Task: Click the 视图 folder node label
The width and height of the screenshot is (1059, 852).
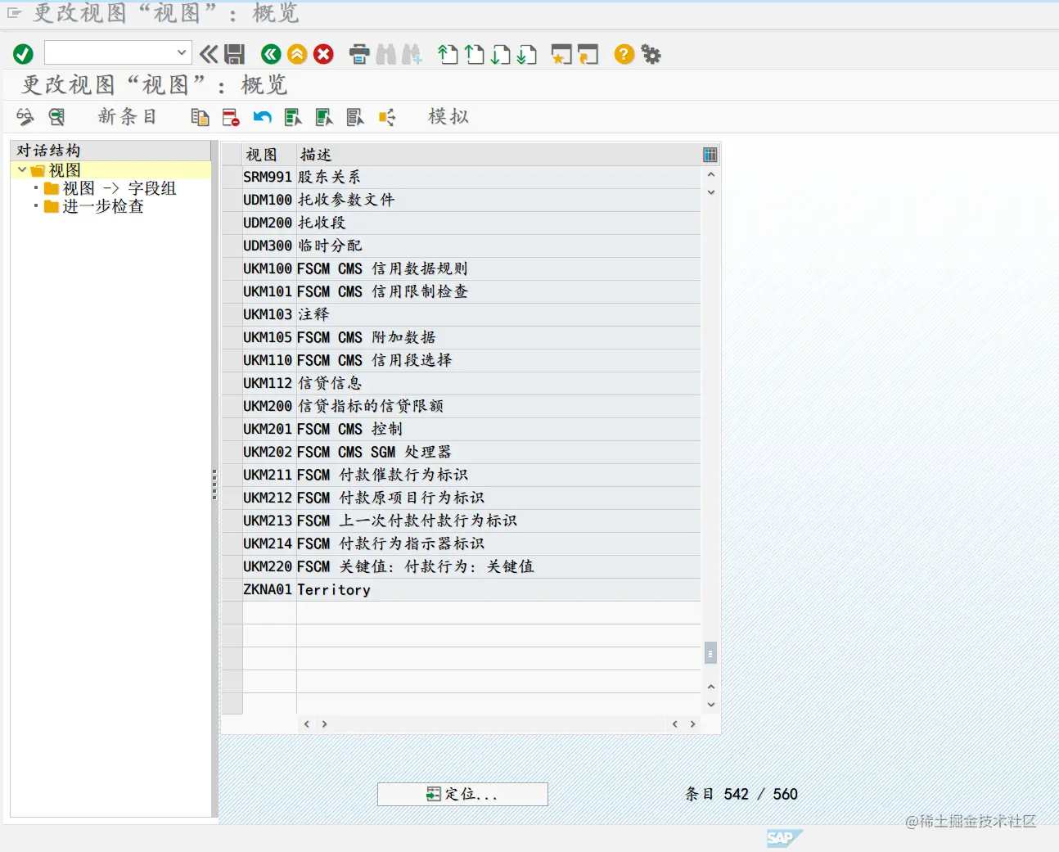Action: (x=65, y=170)
